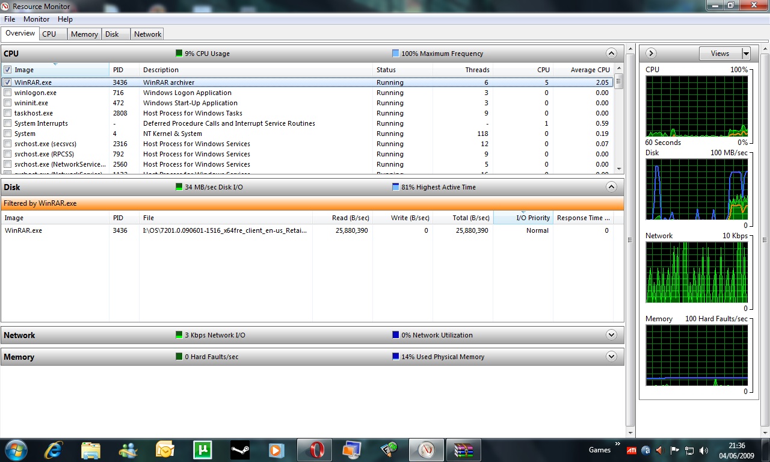Expand the Memory section
770x462 pixels.
611,356
